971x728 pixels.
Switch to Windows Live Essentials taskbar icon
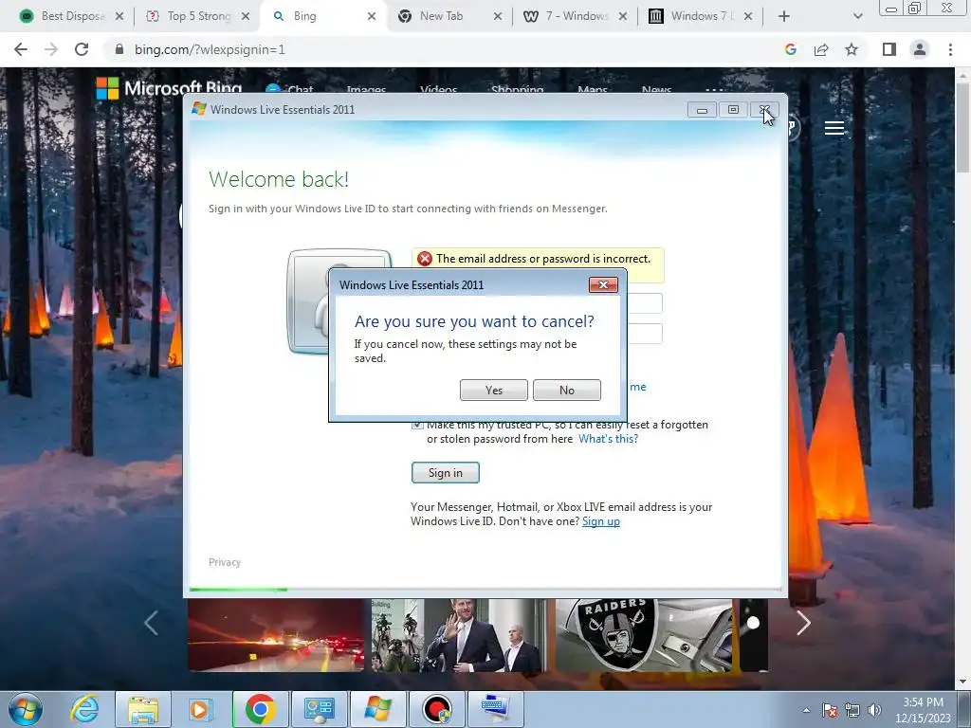[x=377, y=709]
